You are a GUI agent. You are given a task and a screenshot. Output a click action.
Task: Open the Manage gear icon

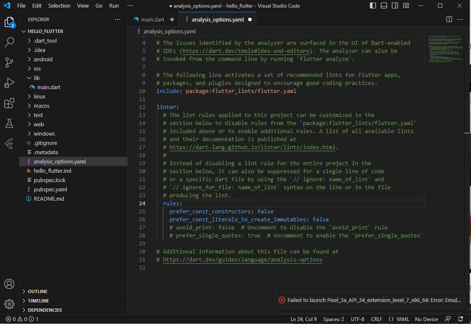[x=9, y=304]
